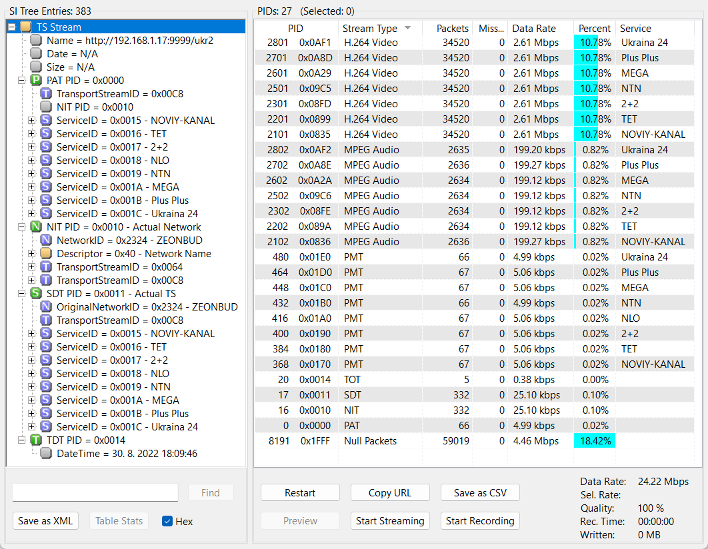
Task: Click the gray icon beside Name URL entry
Action: click(36, 41)
